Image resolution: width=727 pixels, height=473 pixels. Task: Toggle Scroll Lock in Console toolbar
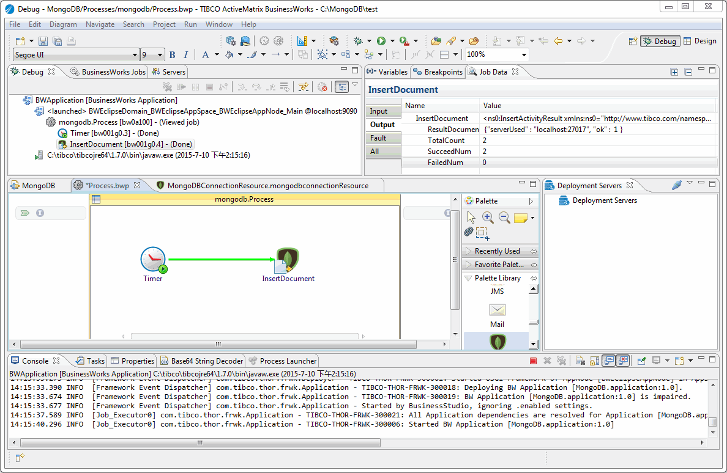[x=594, y=361]
